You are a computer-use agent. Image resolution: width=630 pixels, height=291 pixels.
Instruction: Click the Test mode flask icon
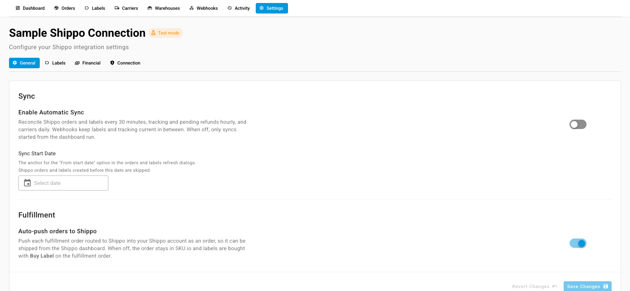point(153,33)
